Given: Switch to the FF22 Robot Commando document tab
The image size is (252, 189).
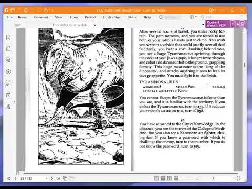Looking at the screenshot, I should [x=70, y=25].
